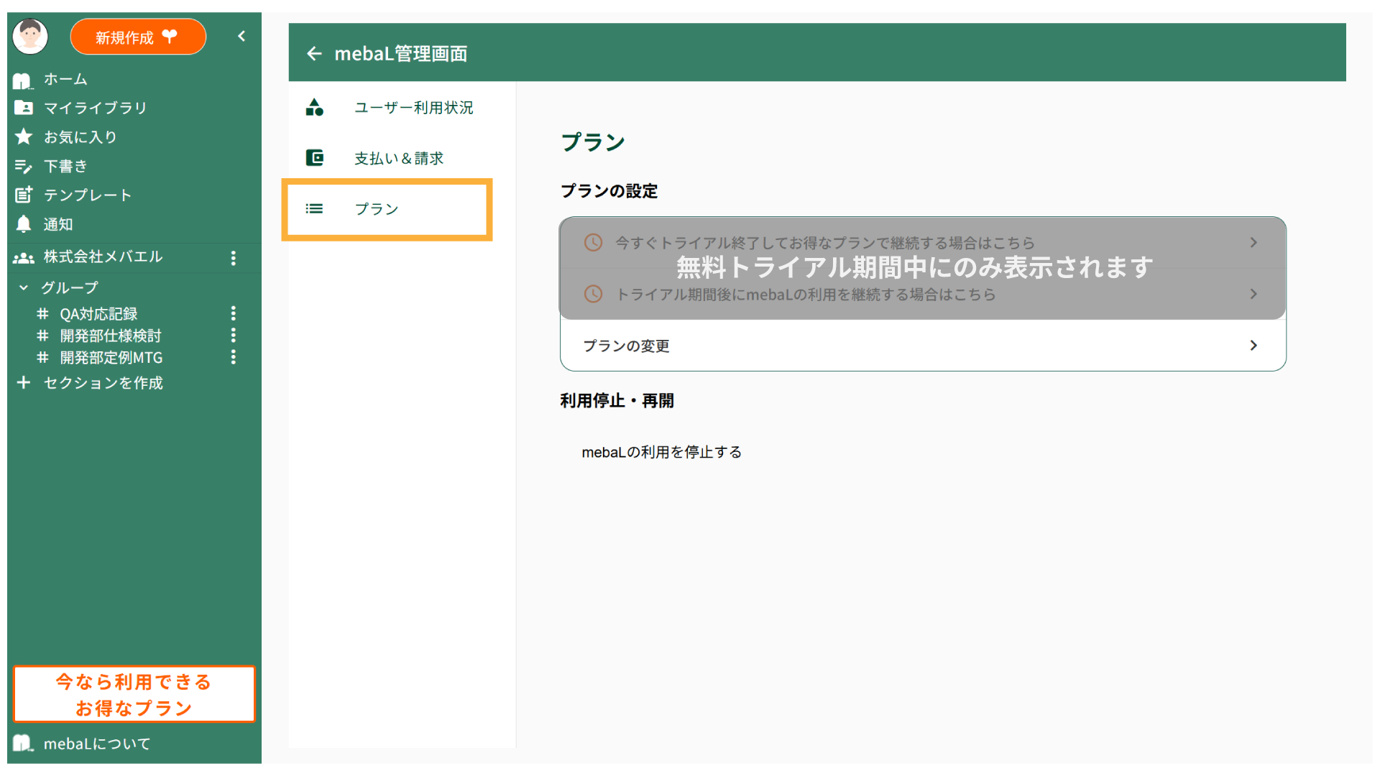Open 開発部定例MTG three-dot menu
1380x776 pixels.
[x=233, y=357]
